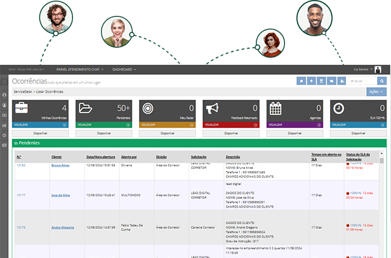The image size is (391, 258).
Task: Click the Meu Radar target icon
Action: pos(149,108)
